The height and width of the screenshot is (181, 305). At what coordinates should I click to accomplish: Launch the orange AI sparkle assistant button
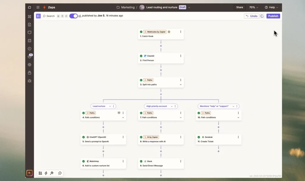pyautogui.click(x=29, y=173)
